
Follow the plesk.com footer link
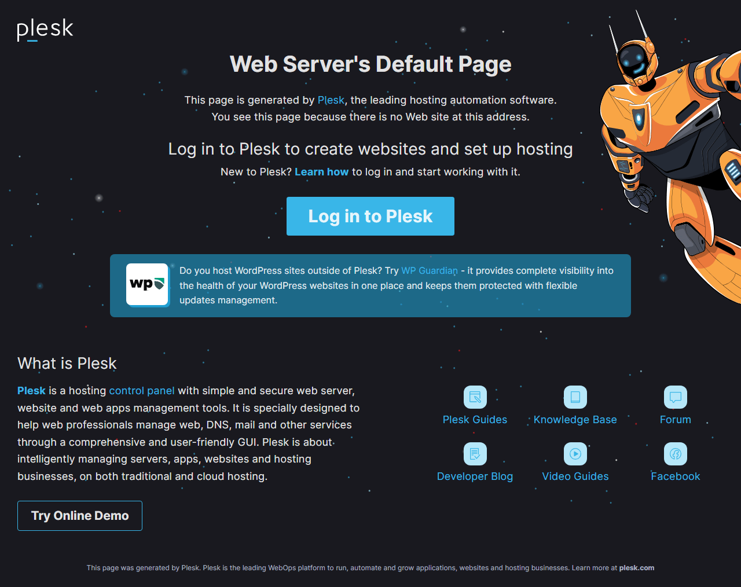pos(636,568)
